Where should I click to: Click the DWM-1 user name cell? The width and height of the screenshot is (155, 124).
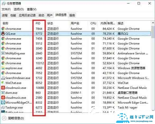click(x=76, y=93)
